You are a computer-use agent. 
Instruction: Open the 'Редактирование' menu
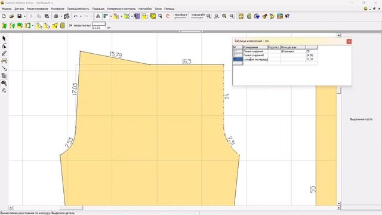[37, 9]
